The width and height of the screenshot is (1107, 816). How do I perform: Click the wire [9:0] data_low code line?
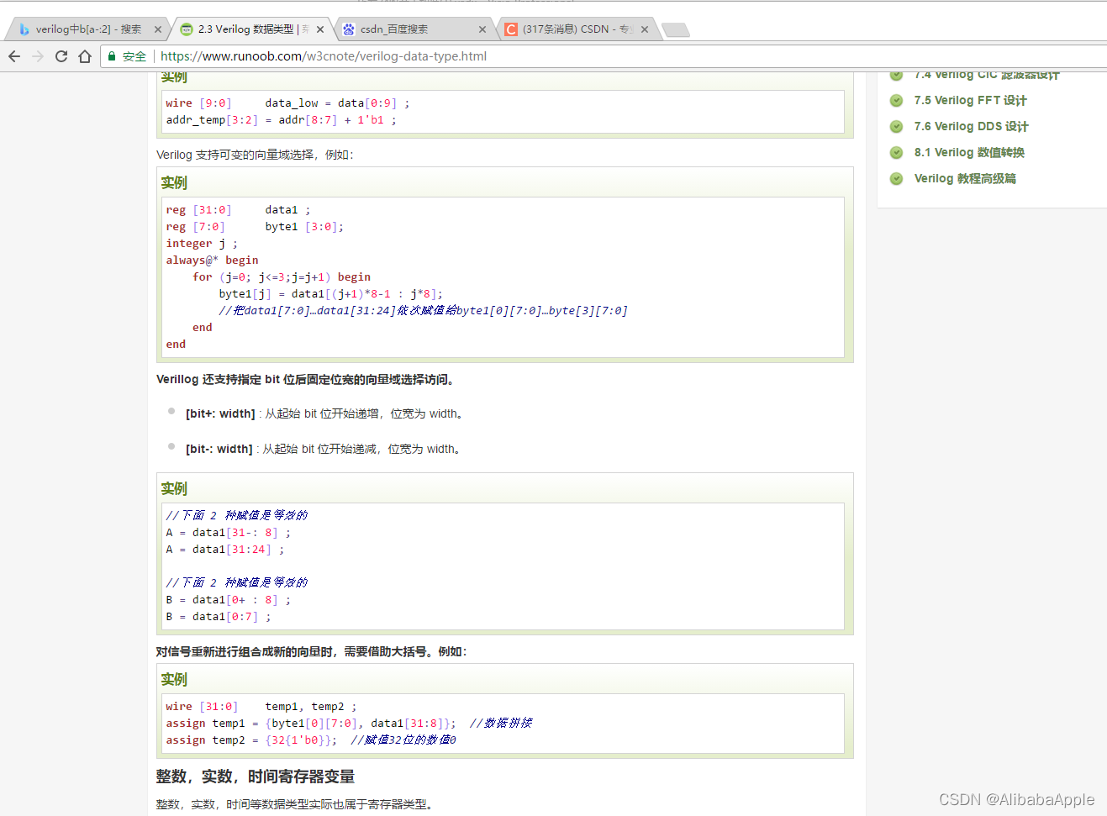[288, 103]
